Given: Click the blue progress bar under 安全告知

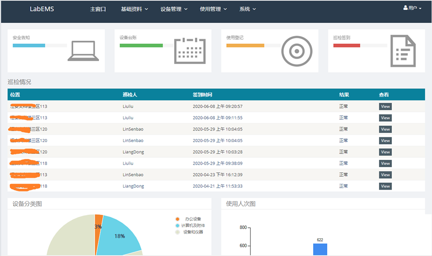Looking at the screenshot, I should coord(29,45).
